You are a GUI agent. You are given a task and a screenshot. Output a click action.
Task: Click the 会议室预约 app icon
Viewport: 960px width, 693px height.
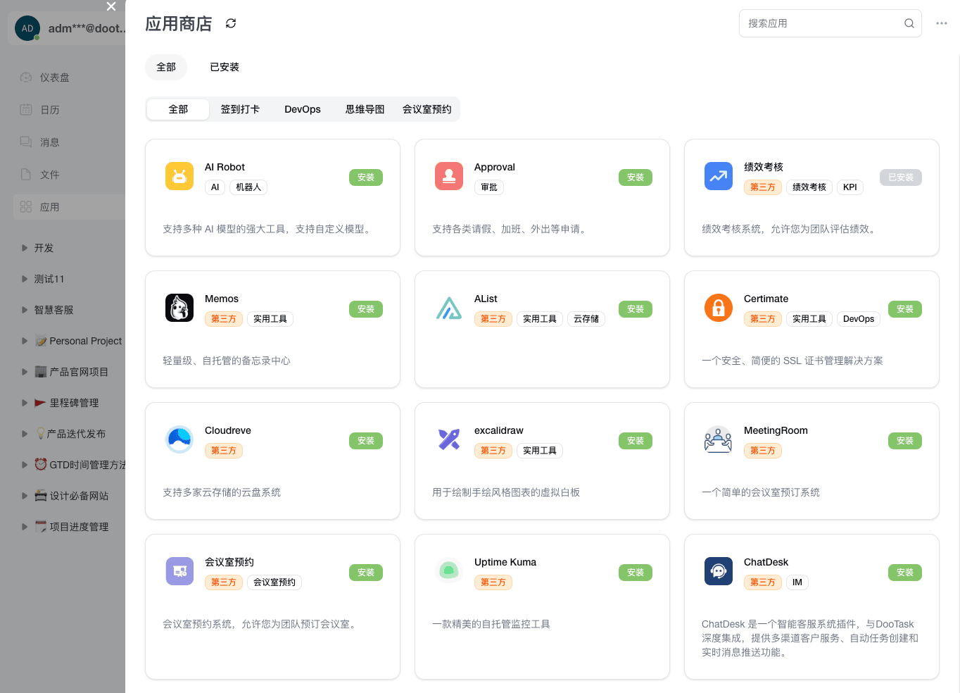[179, 571]
